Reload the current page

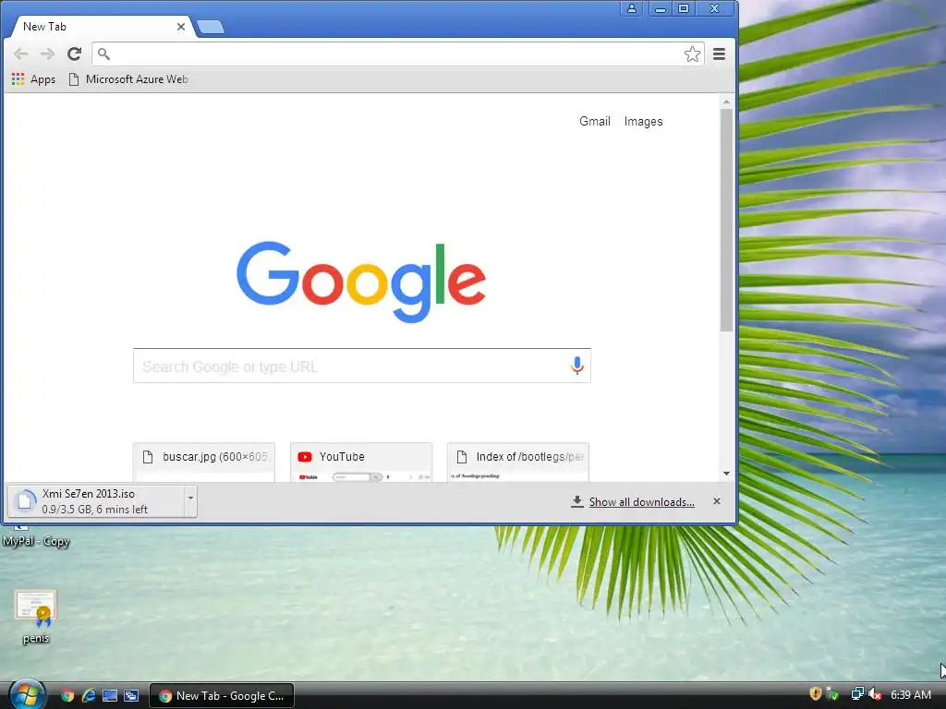pos(74,54)
